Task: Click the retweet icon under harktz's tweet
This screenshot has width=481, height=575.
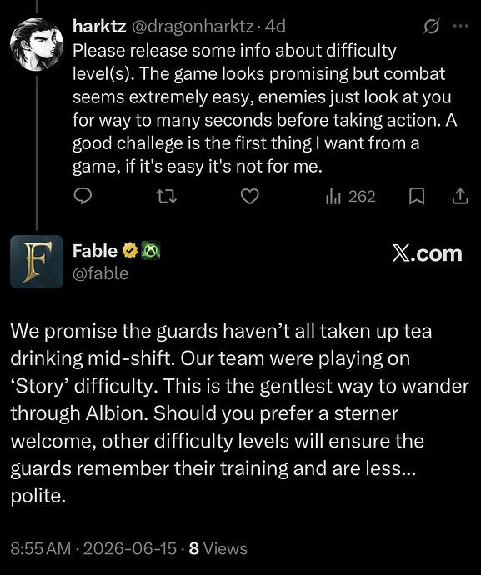Action: pyautogui.click(x=166, y=197)
